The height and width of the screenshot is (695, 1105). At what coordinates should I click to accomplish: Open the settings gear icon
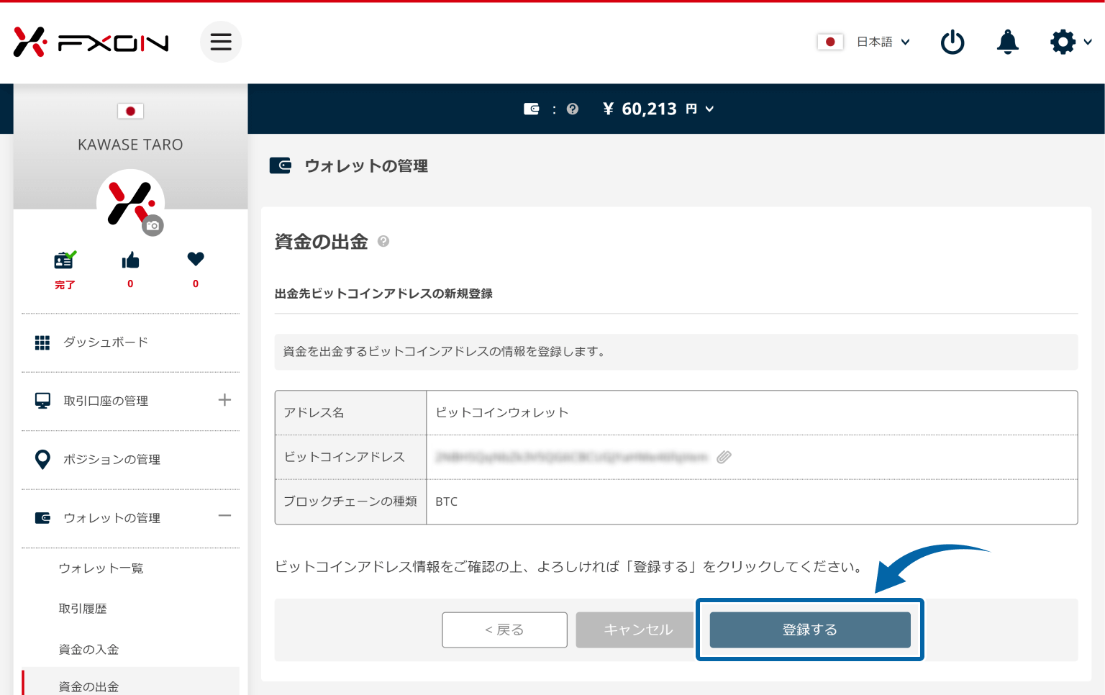tap(1063, 42)
